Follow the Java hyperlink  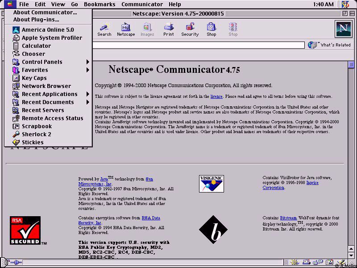tap(104, 179)
